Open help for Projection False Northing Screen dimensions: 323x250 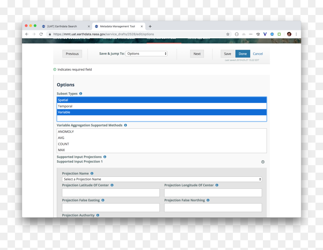click(x=208, y=200)
